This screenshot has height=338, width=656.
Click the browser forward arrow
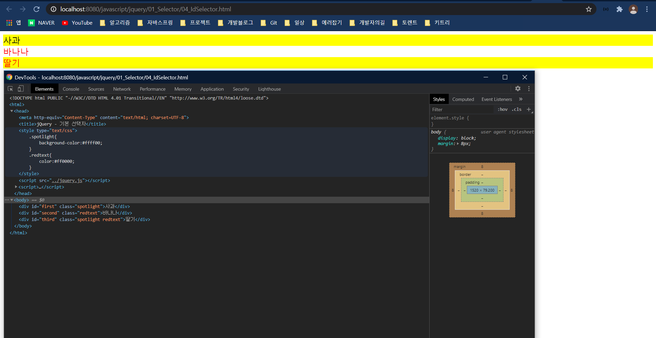[23, 9]
